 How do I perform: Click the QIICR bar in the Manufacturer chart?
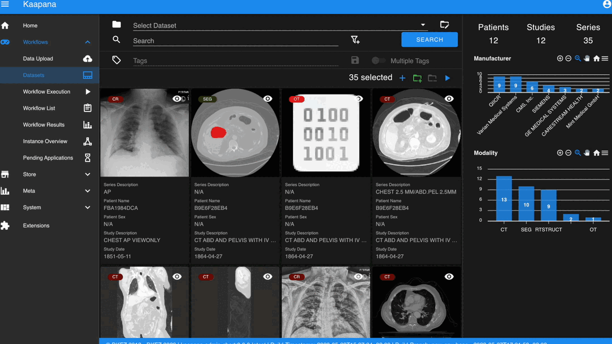click(x=499, y=84)
